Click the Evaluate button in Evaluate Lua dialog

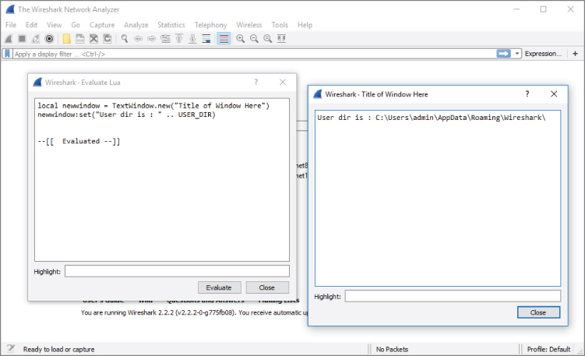coord(220,287)
